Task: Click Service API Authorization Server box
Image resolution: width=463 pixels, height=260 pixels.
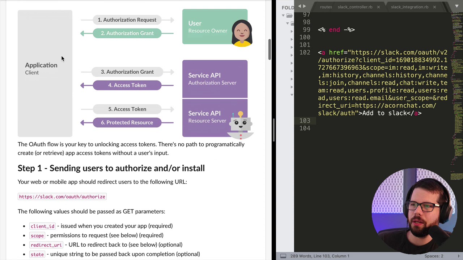Action: click(215, 79)
